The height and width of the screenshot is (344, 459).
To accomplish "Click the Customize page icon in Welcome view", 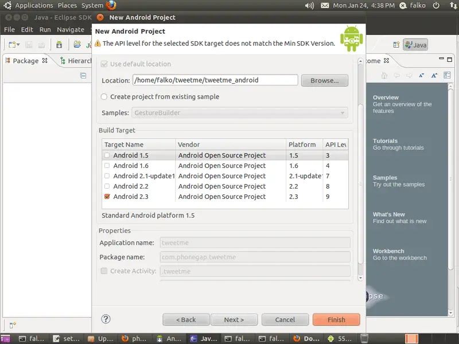I will click(x=447, y=76).
